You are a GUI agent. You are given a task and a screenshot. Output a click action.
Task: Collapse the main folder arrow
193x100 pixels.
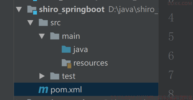[x=42, y=36]
